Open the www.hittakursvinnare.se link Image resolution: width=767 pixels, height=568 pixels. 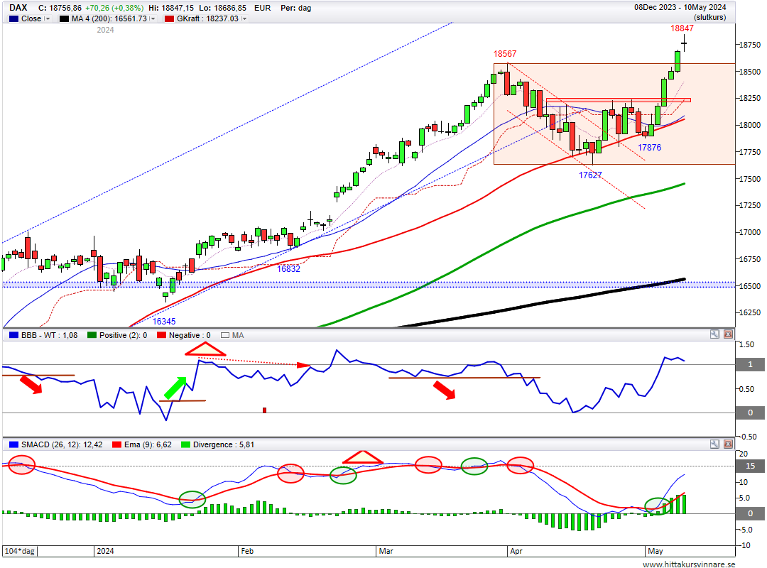[x=689, y=564]
